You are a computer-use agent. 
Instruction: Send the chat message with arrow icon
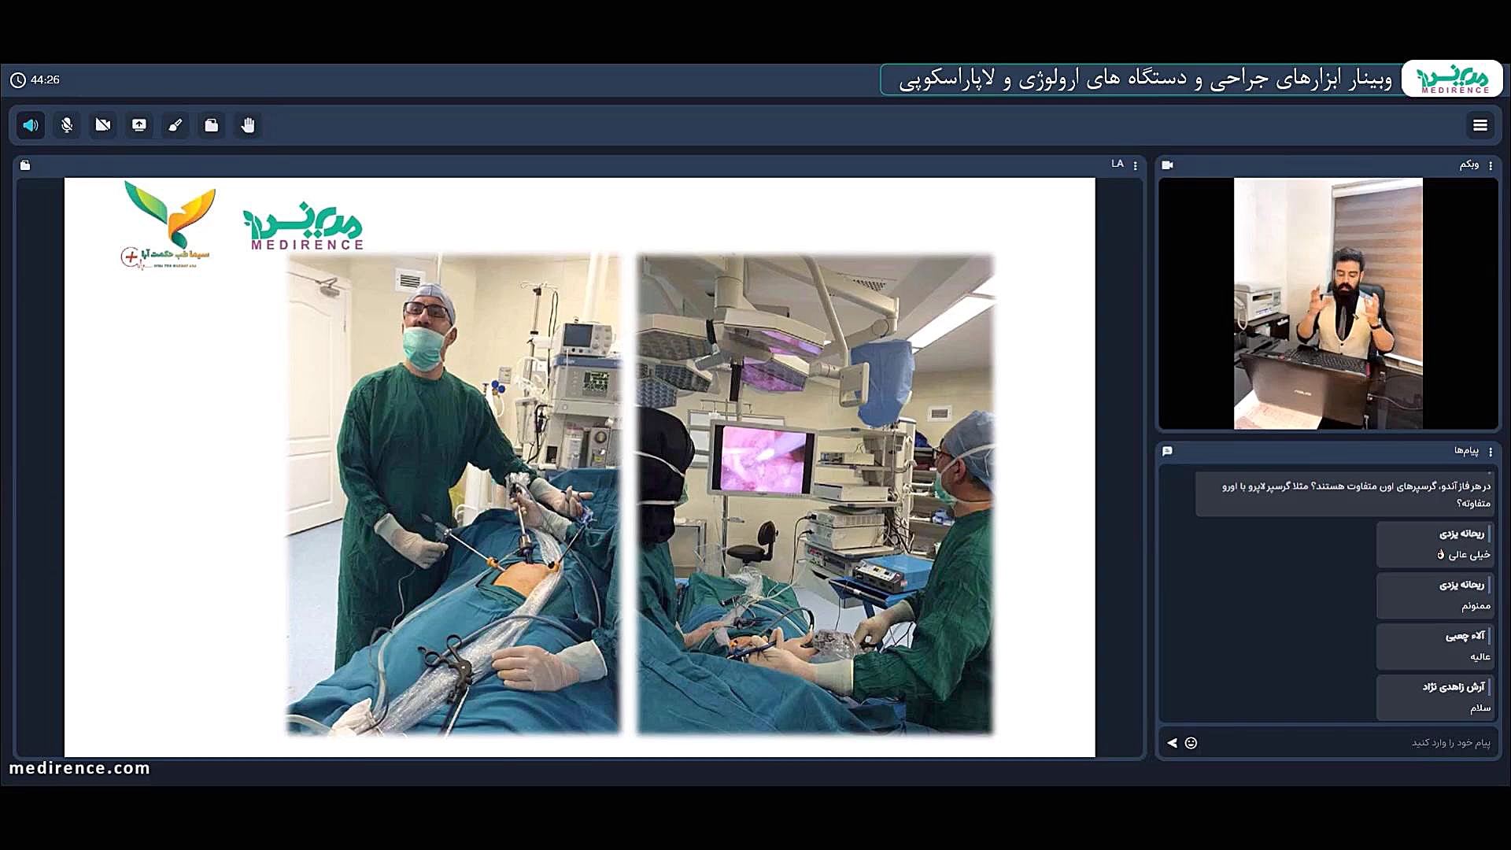(1172, 743)
